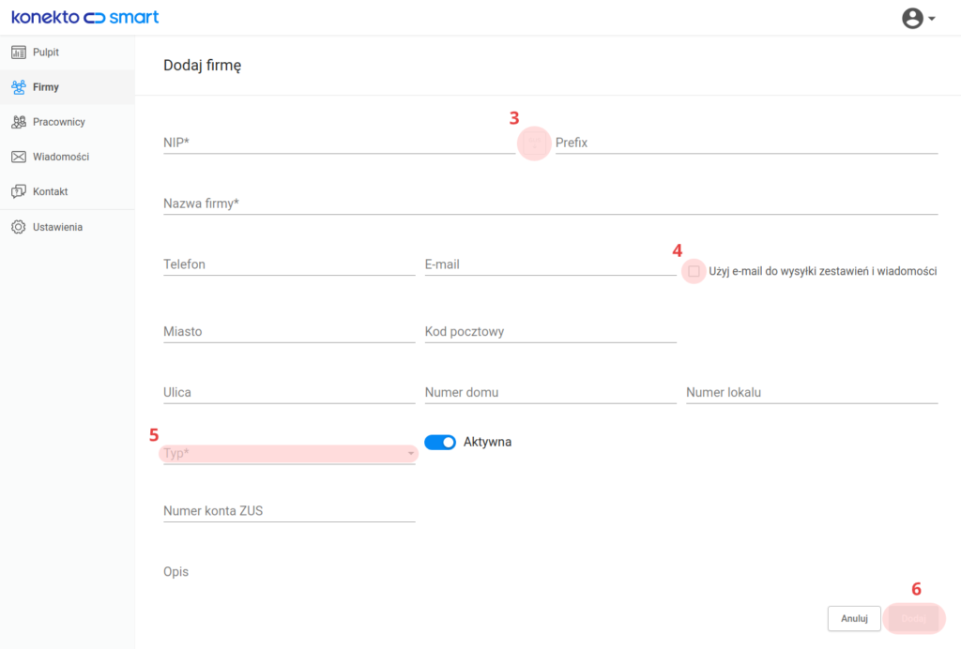
Task: Toggle the Aktywna switch off
Action: point(440,442)
